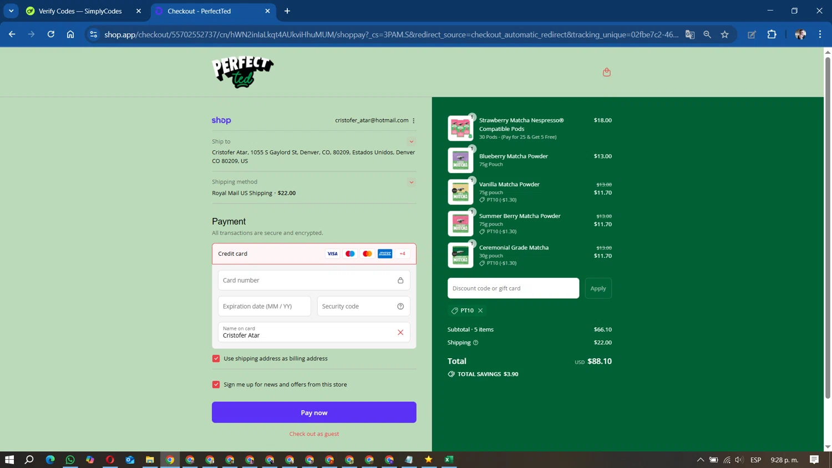The width and height of the screenshot is (832, 468).
Task: Click the Maestro card icon
Action: pyautogui.click(x=350, y=253)
